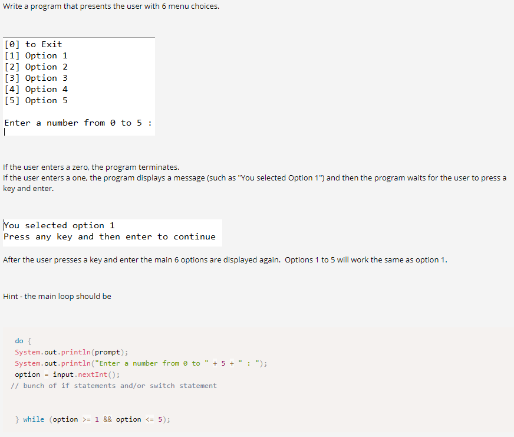Image resolution: width=514 pixels, height=437 pixels.
Task: Click the paragraph starting "After the user presses"
Action: tap(224, 259)
